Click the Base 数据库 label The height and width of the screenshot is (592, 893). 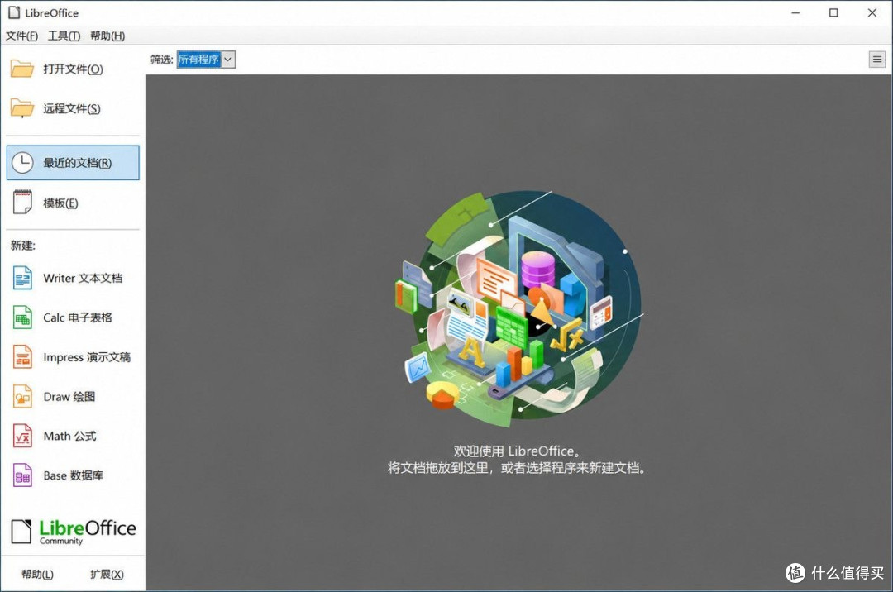click(x=73, y=475)
